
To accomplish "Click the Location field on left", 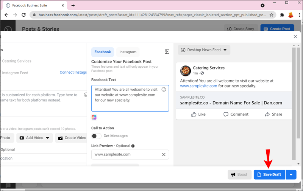I will [44, 158].
